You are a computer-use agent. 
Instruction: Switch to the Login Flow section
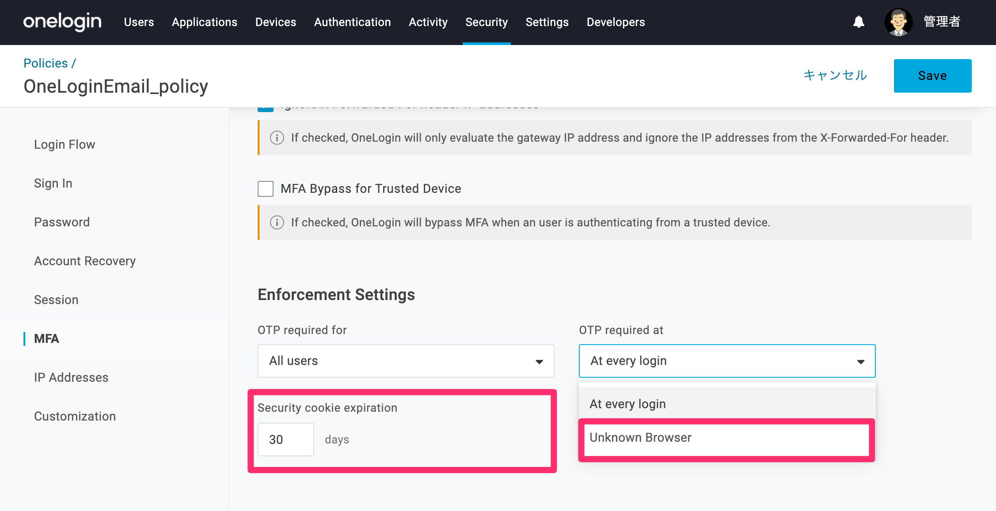point(65,145)
